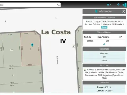Open the Planos download link
This screenshot has height=95, width=127.
[104, 60]
